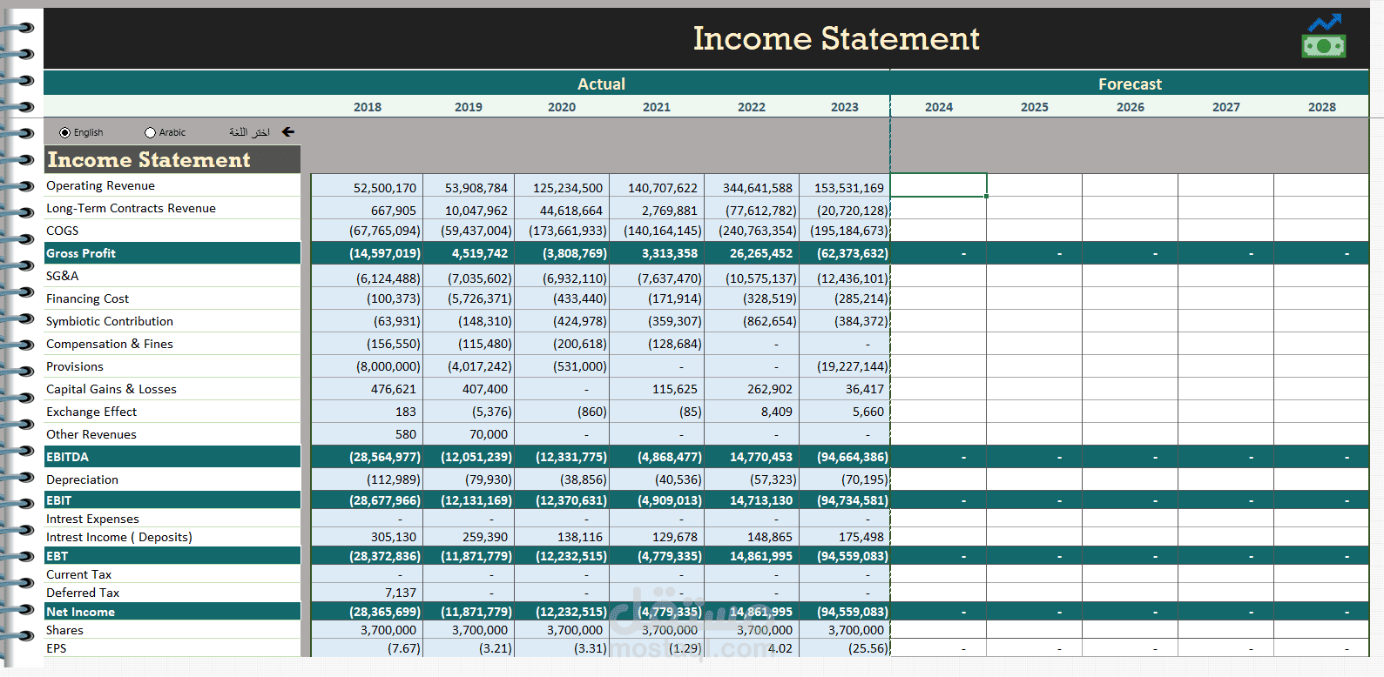This screenshot has height=677, width=1384.
Task: Select the (8,000,000) Provisions cell
Action: 368,366
